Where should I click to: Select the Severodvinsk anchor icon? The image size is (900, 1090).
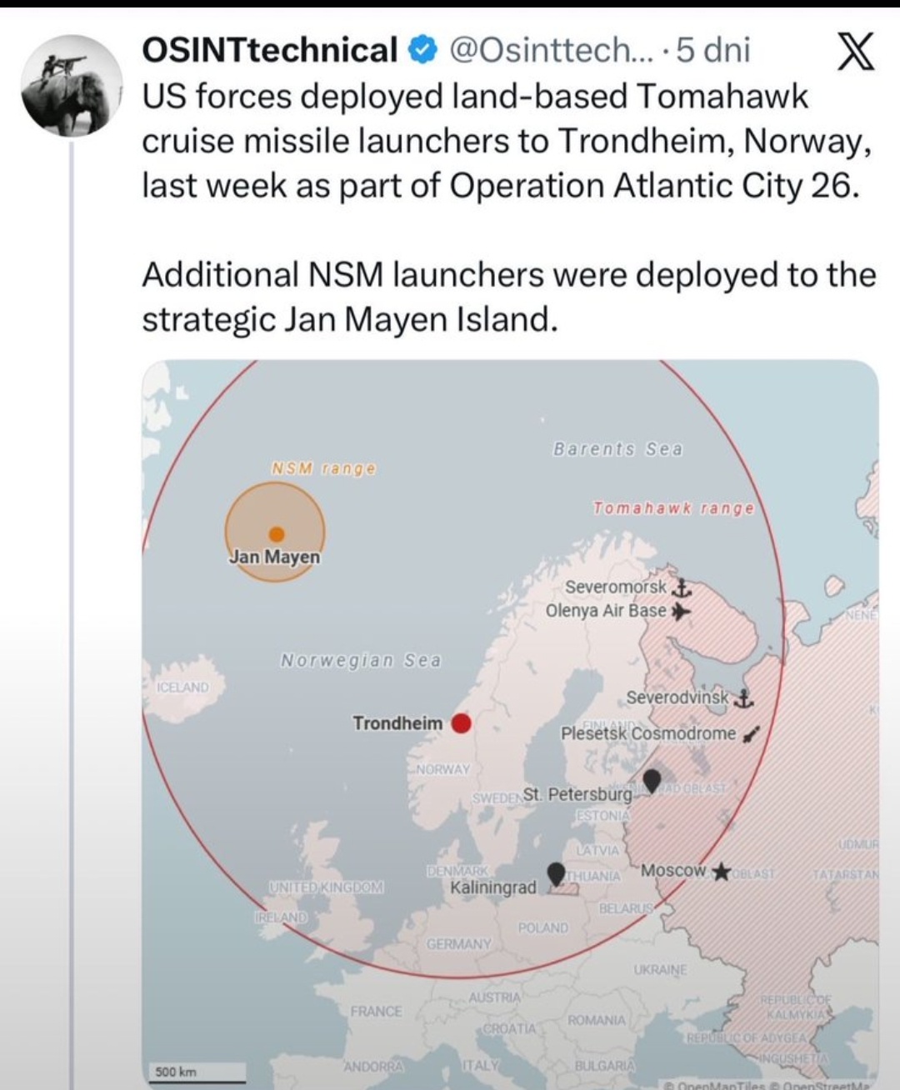(745, 697)
